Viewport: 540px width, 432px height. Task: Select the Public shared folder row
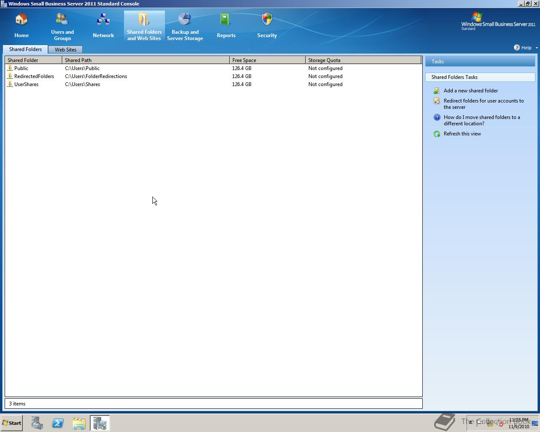213,68
